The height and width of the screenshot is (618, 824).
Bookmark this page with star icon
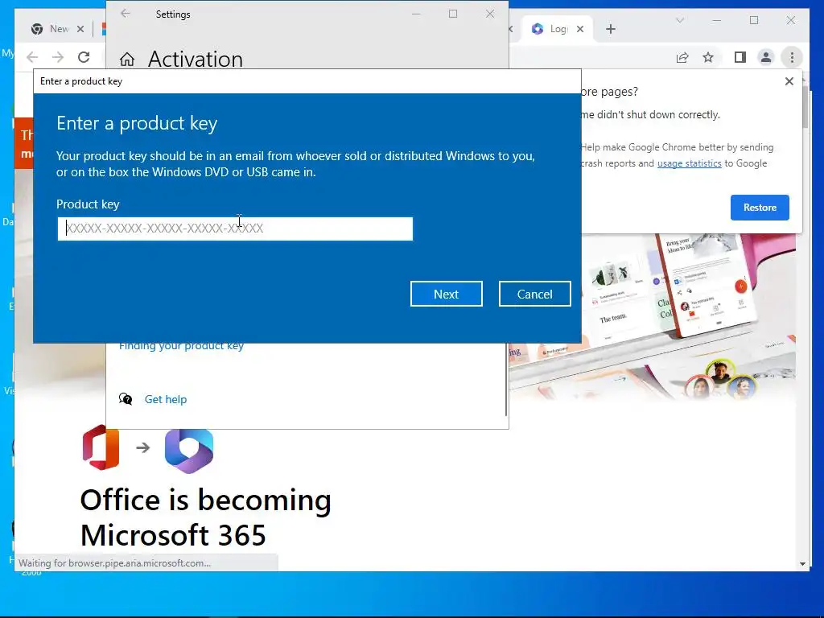point(708,57)
